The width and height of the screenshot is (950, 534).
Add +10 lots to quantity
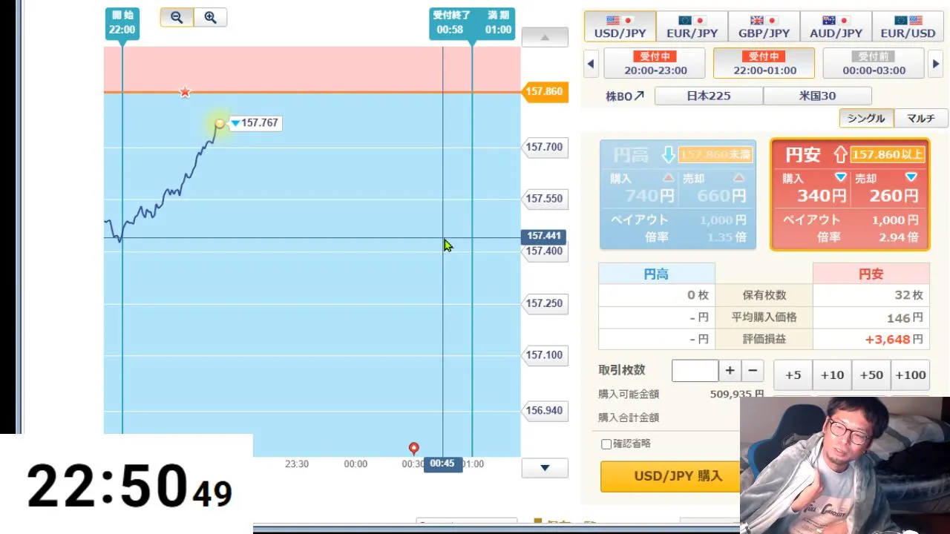(x=832, y=375)
